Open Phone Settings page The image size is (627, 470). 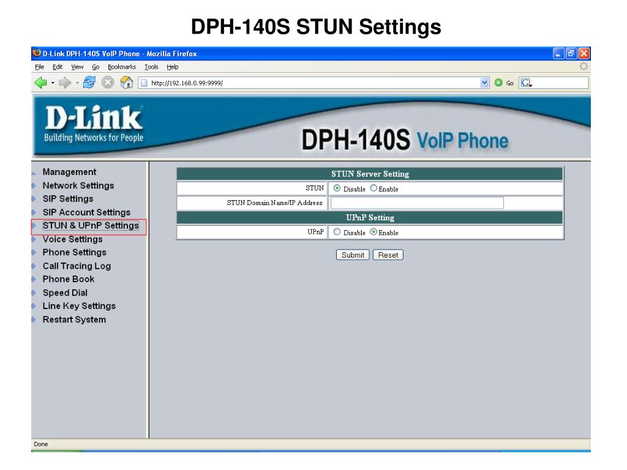tap(74, 252)
